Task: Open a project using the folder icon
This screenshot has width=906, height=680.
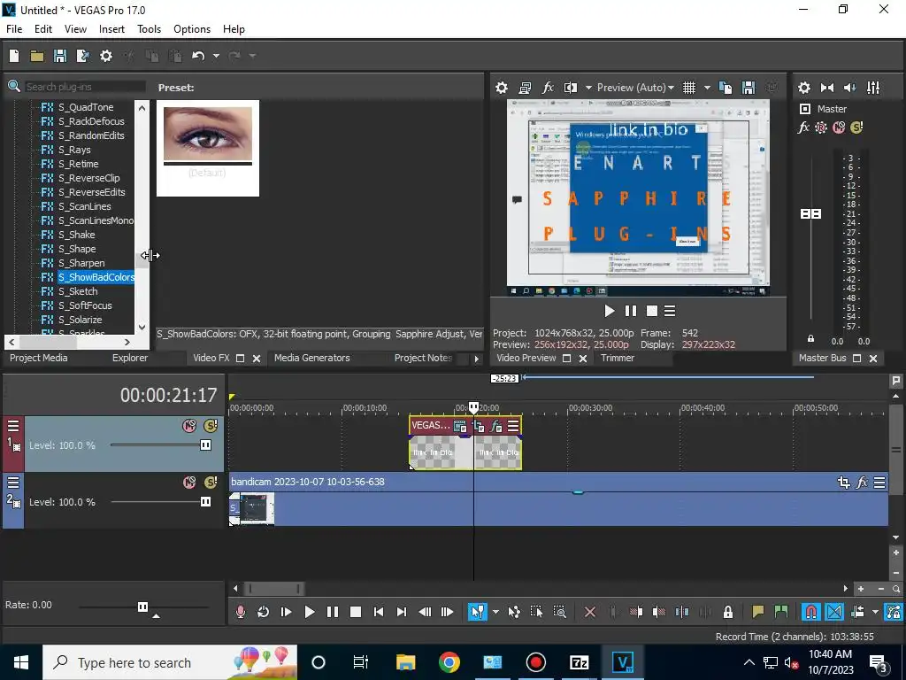Action: [x=37, y=56]
